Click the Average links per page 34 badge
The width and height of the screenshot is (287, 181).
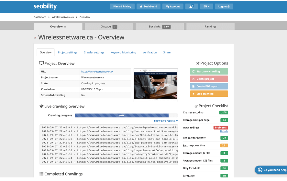tap(224, 120)
